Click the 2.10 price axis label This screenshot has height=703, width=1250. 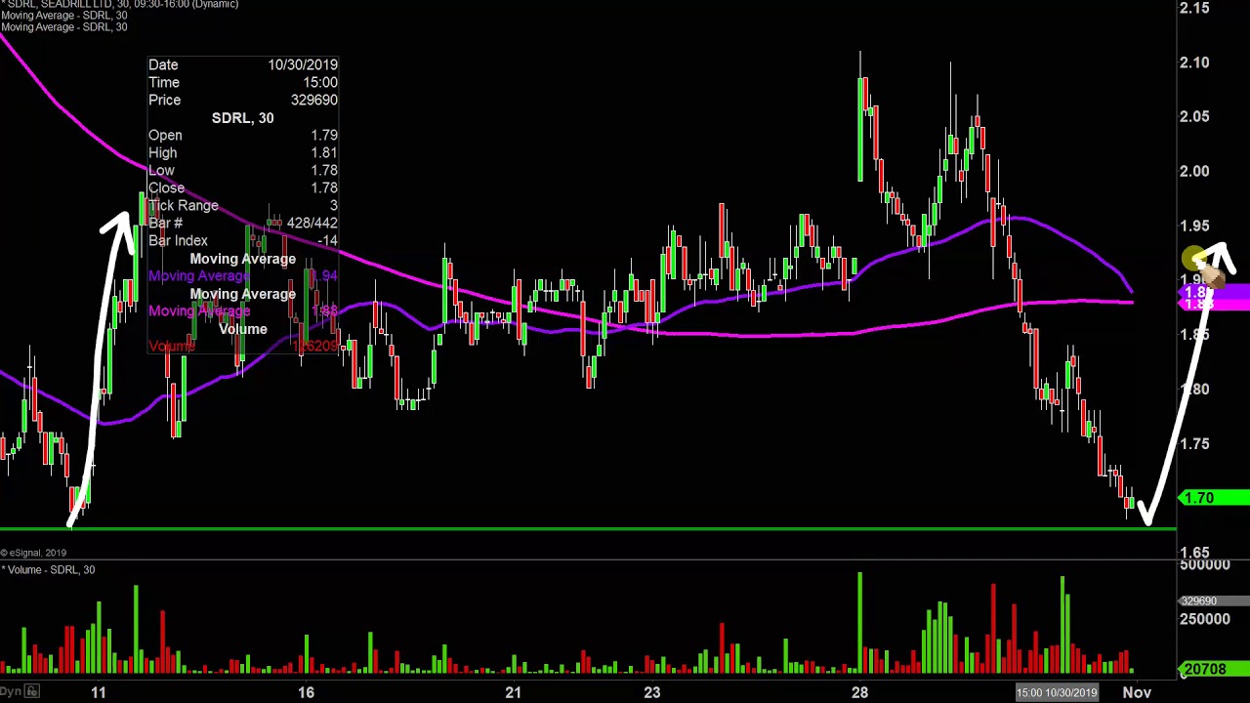(1194, 62)
